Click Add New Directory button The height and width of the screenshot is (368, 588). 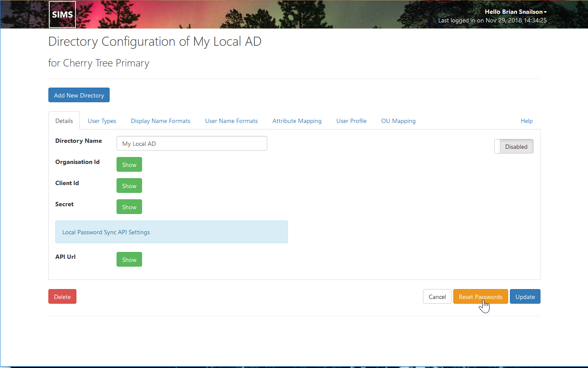pyautogui.click(x=79, y=95)
